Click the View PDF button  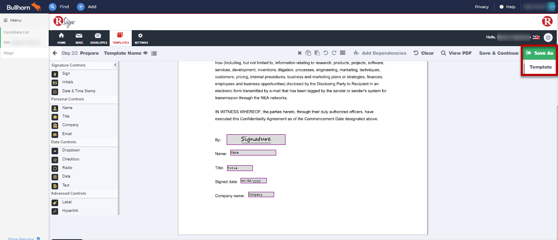pyautogui.click(x=456, y=53)
